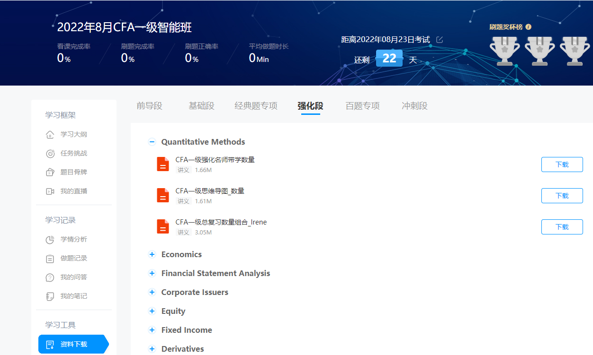Click the 距离2022年08月23日考试 text
The width and height of the screenshot is (593, 355).
click(x=386, y=40)
